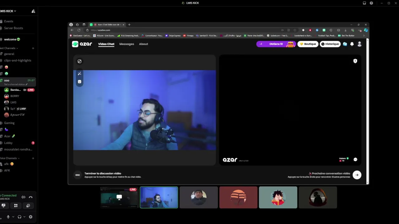Reload the page in streamed browser
Screen dimensions: 399x224
[79, 30]
